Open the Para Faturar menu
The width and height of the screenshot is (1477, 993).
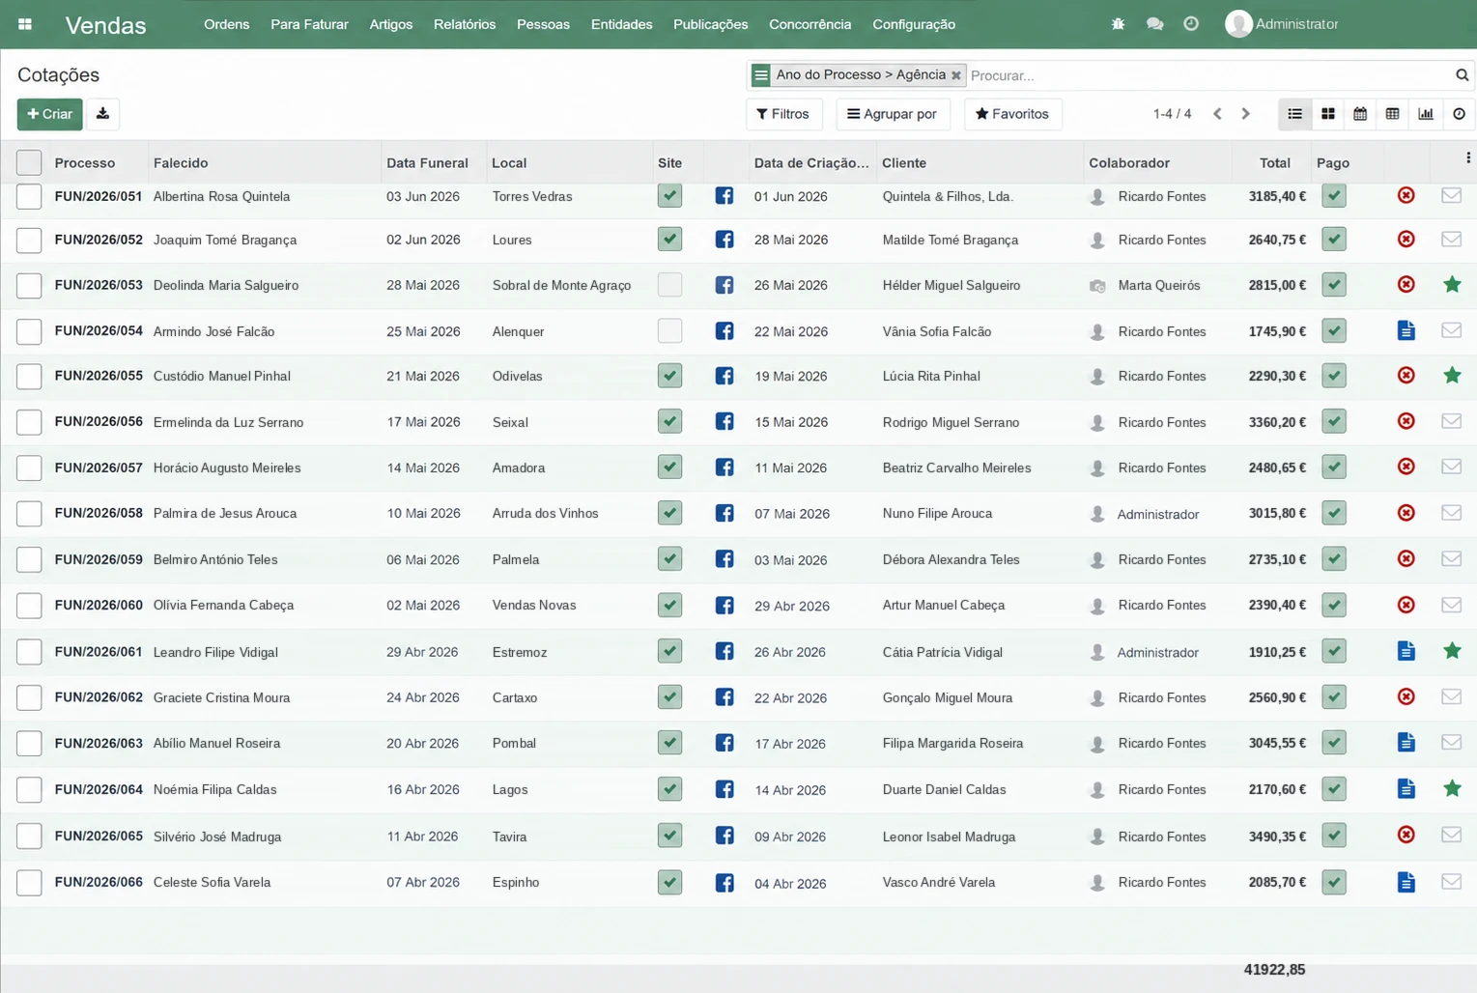pos(309,24)
